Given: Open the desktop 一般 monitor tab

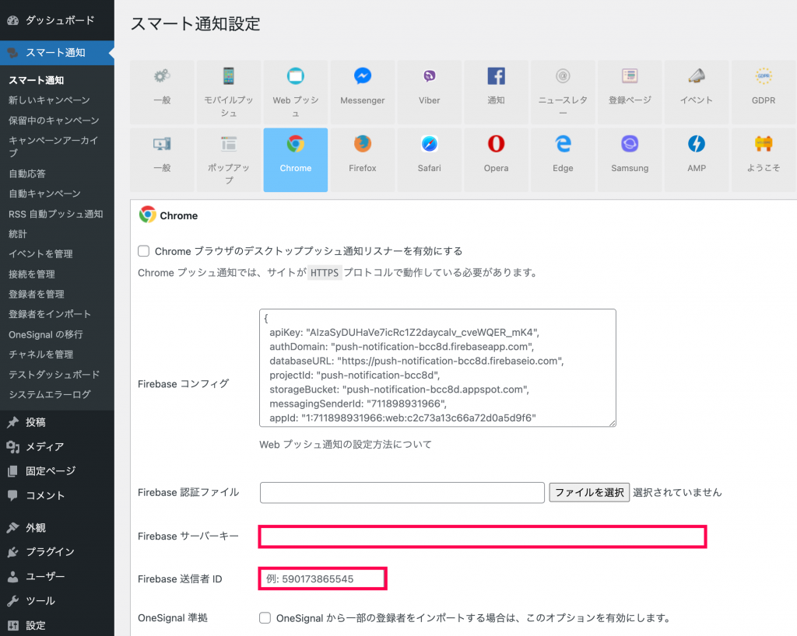Looking at the screenshot, I should (162, 160).
